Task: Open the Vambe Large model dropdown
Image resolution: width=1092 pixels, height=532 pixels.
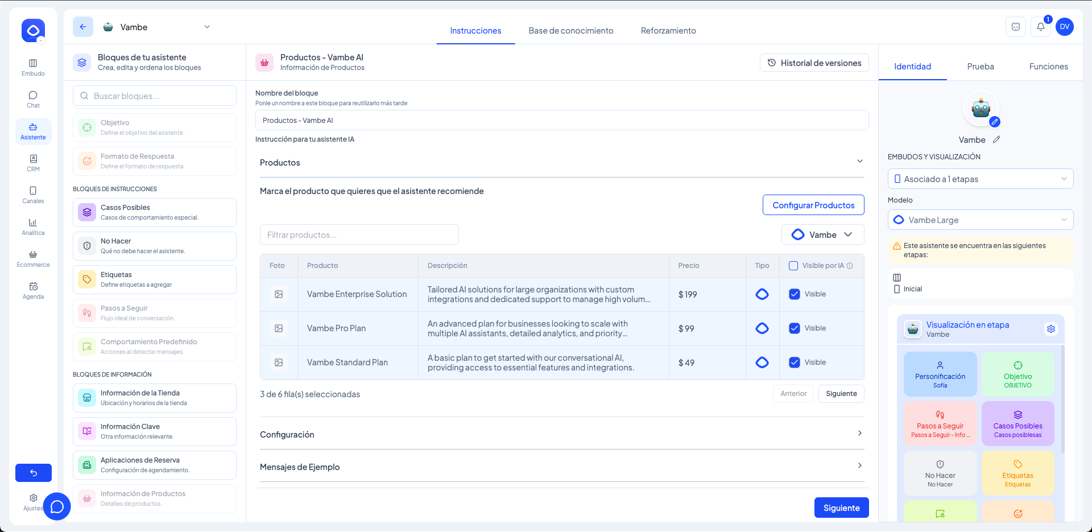Action: pos(980,220)
